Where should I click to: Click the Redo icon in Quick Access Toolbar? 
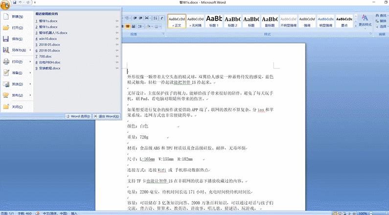pyautogui.click(x=28, y=2)
